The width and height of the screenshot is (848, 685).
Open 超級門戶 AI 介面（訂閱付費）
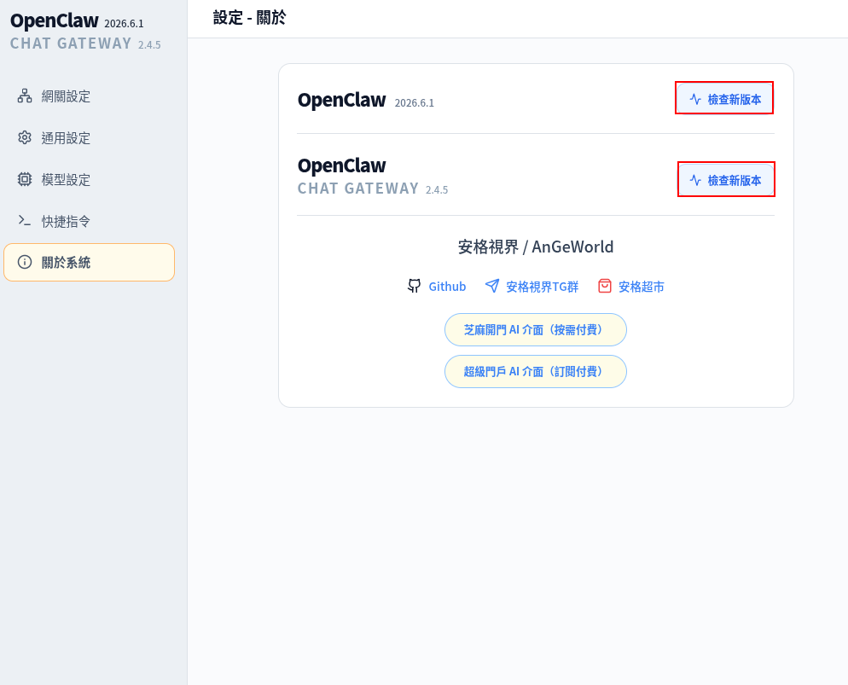pyautogui.click(x=536, y=371)
